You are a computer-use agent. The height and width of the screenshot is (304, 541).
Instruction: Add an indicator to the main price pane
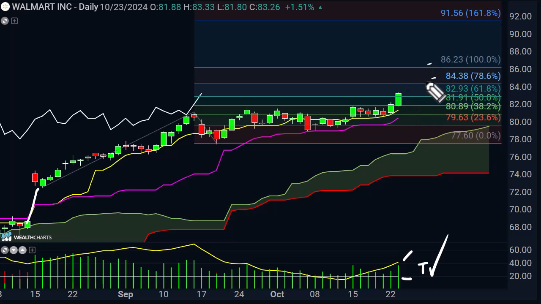[x=14, y=21]
